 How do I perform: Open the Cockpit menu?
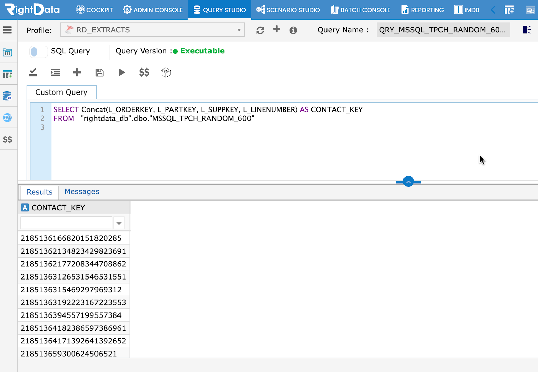[x=94, y=10]
